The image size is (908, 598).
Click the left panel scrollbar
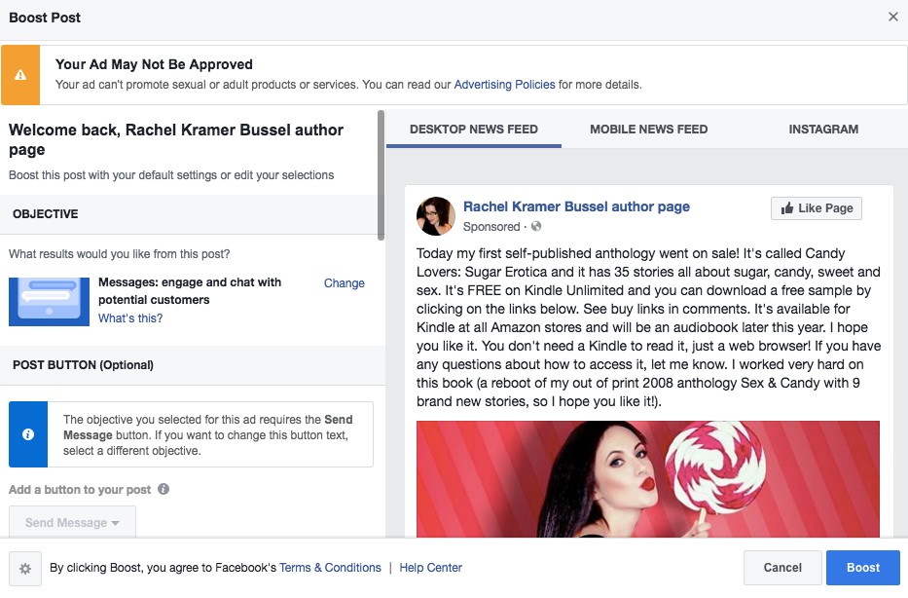click(381, 174)
